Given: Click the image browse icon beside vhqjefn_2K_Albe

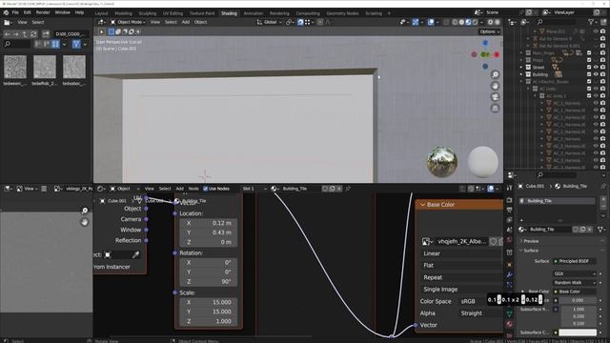Looking at the screenshot, I should (427, 242).
